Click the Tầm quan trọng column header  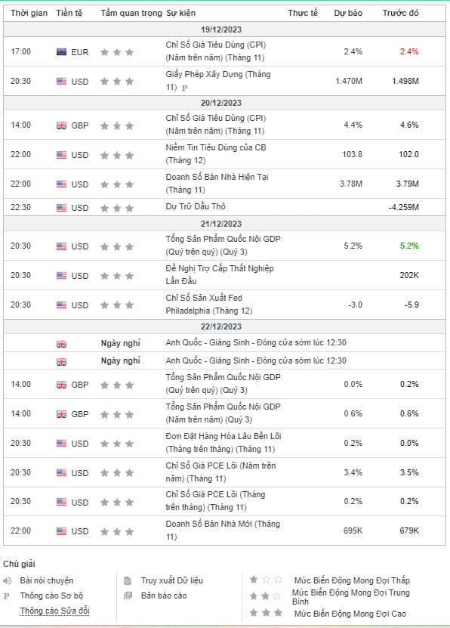[131, 13]
